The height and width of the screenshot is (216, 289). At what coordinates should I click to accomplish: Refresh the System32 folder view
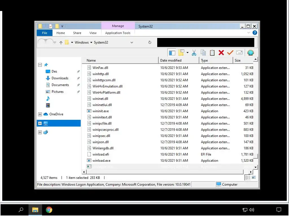click(150, 42)
